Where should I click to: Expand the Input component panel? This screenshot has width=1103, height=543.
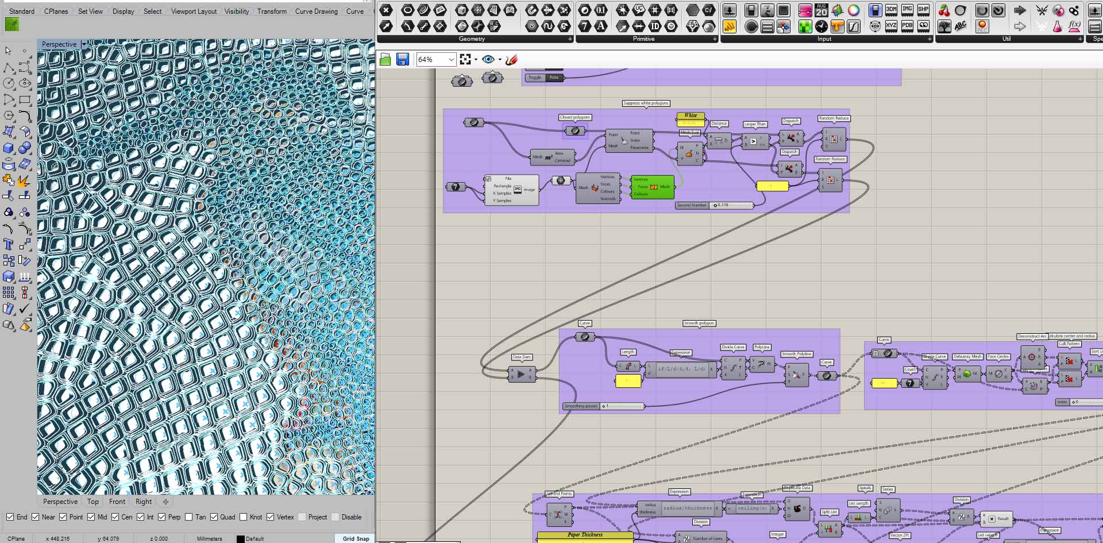[x=930, y=39]
